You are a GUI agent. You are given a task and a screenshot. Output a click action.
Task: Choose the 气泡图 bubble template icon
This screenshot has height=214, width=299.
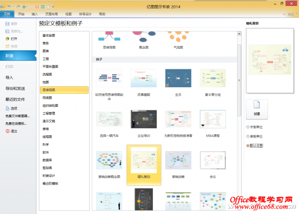click(x=178, y=36)
